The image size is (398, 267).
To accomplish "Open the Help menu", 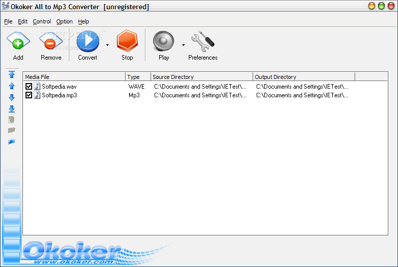I will click(x=84, y=21).
